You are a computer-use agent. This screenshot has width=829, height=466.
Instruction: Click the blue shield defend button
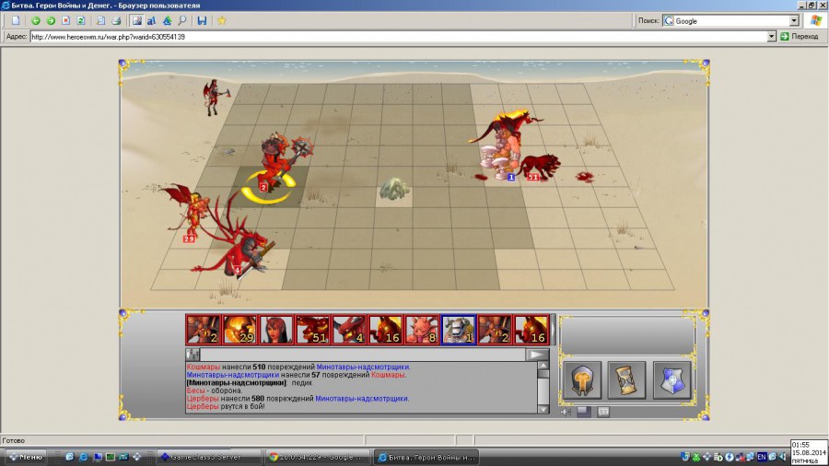(672, 379)
